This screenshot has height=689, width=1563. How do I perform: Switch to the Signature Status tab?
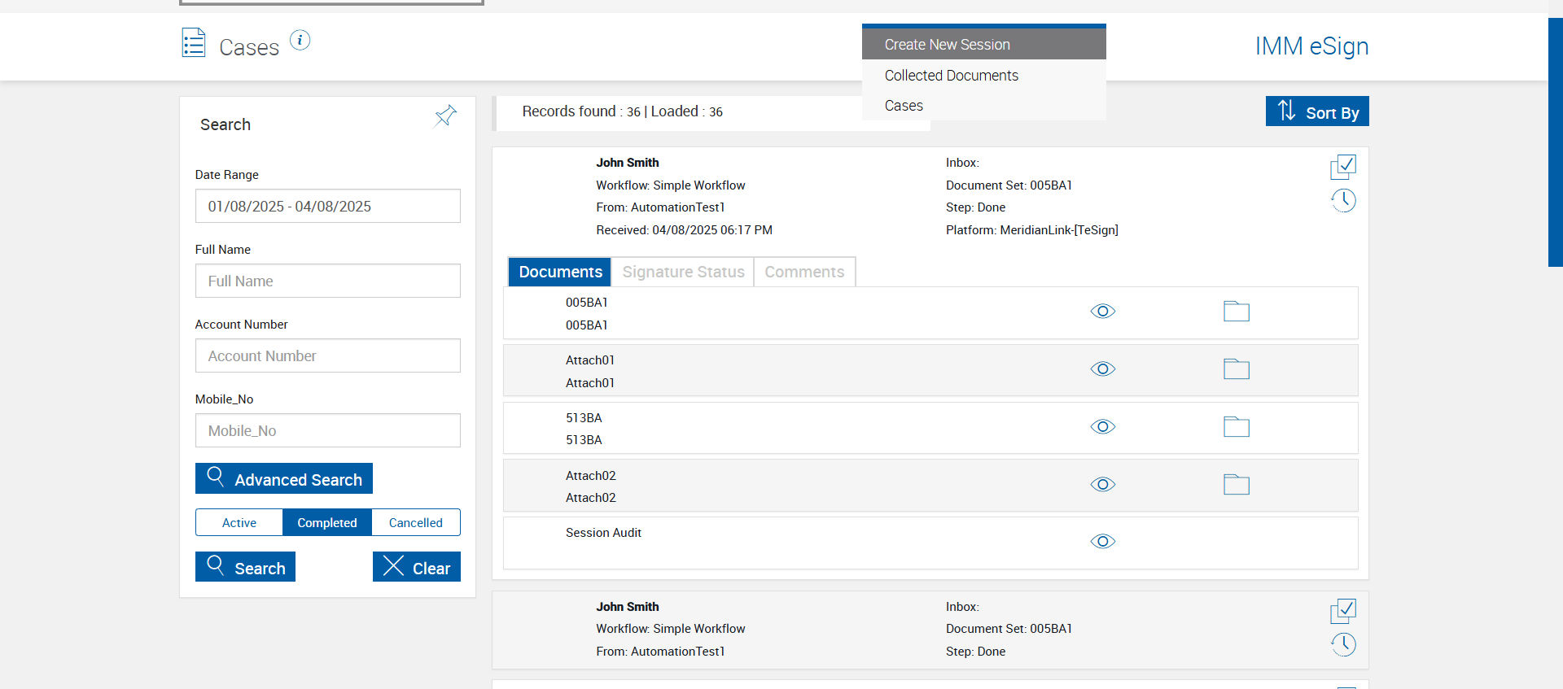pos(683,272)
